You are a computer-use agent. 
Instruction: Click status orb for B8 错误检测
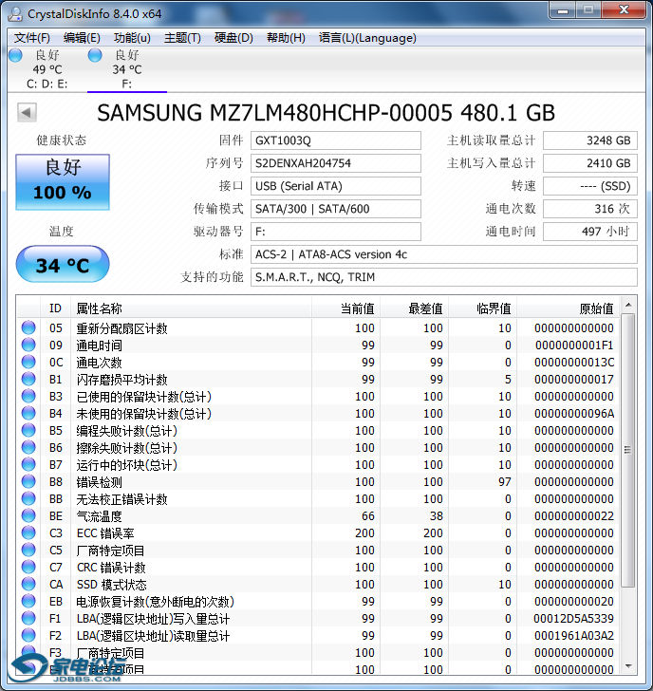click(x=28, y=481)
